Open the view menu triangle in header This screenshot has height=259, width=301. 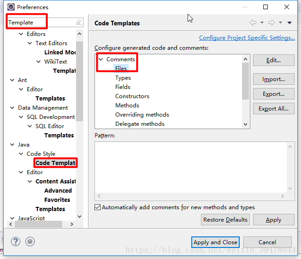[289, 23]
